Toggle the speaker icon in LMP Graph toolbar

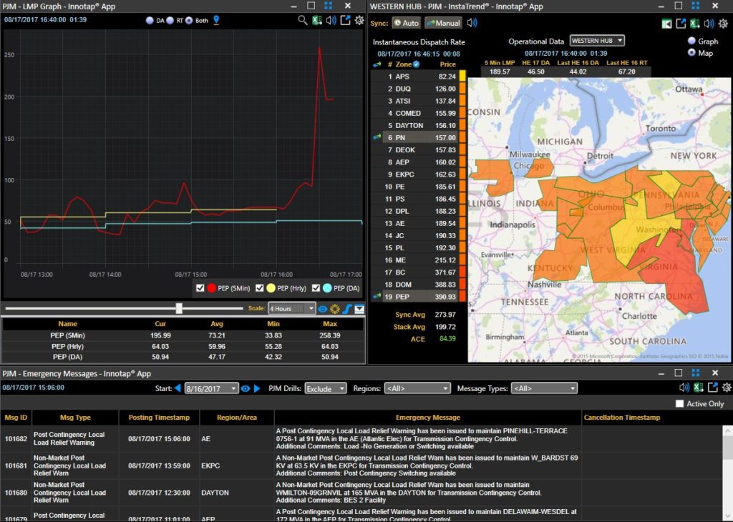click(331, 20)
